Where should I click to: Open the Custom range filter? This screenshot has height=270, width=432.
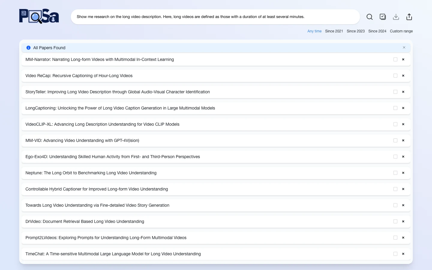(x=401, y=31)
